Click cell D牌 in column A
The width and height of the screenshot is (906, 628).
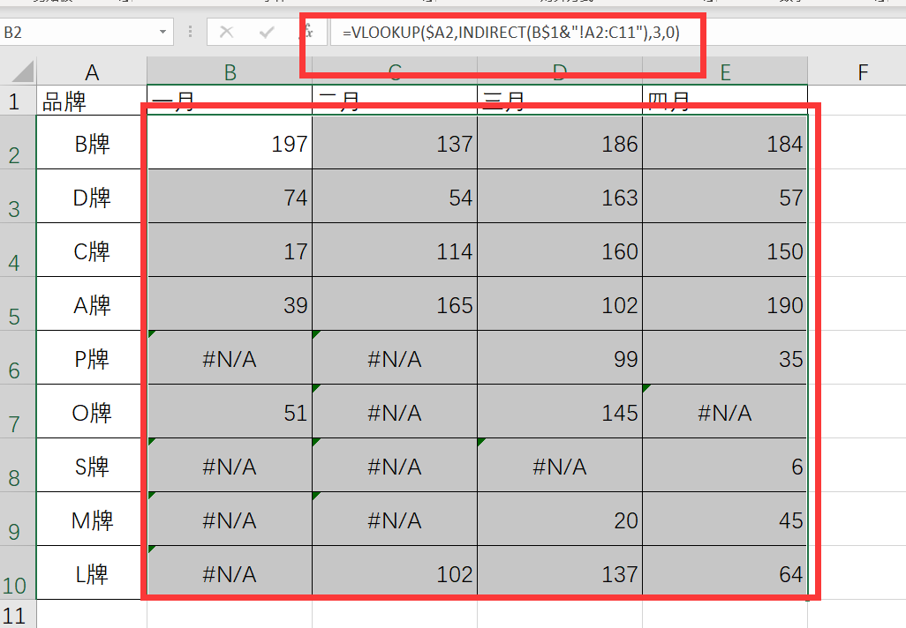(92, 196)
